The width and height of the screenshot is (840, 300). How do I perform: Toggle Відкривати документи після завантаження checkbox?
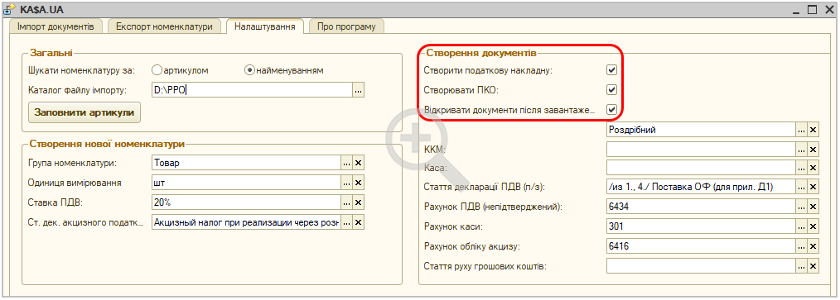click(x=612, y=109)
